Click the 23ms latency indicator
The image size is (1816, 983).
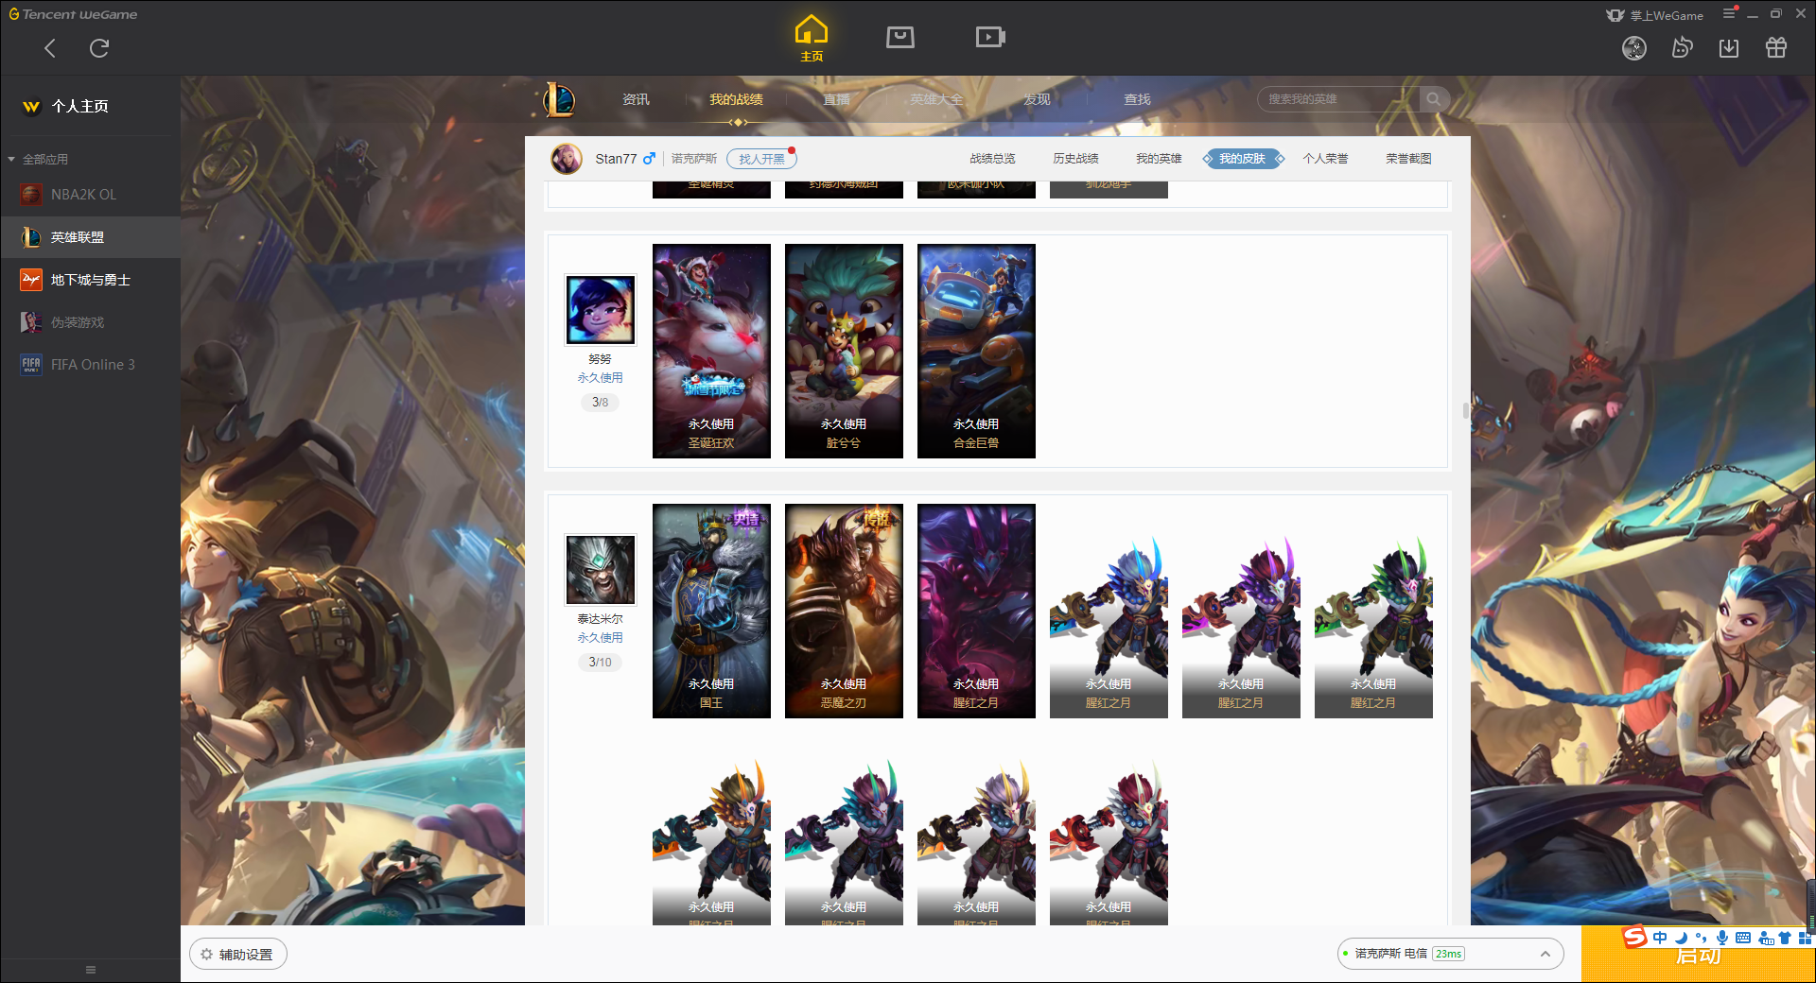pyautogui.click(x=1448, y=954)
